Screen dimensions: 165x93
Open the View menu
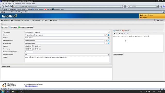pos(10,4)
